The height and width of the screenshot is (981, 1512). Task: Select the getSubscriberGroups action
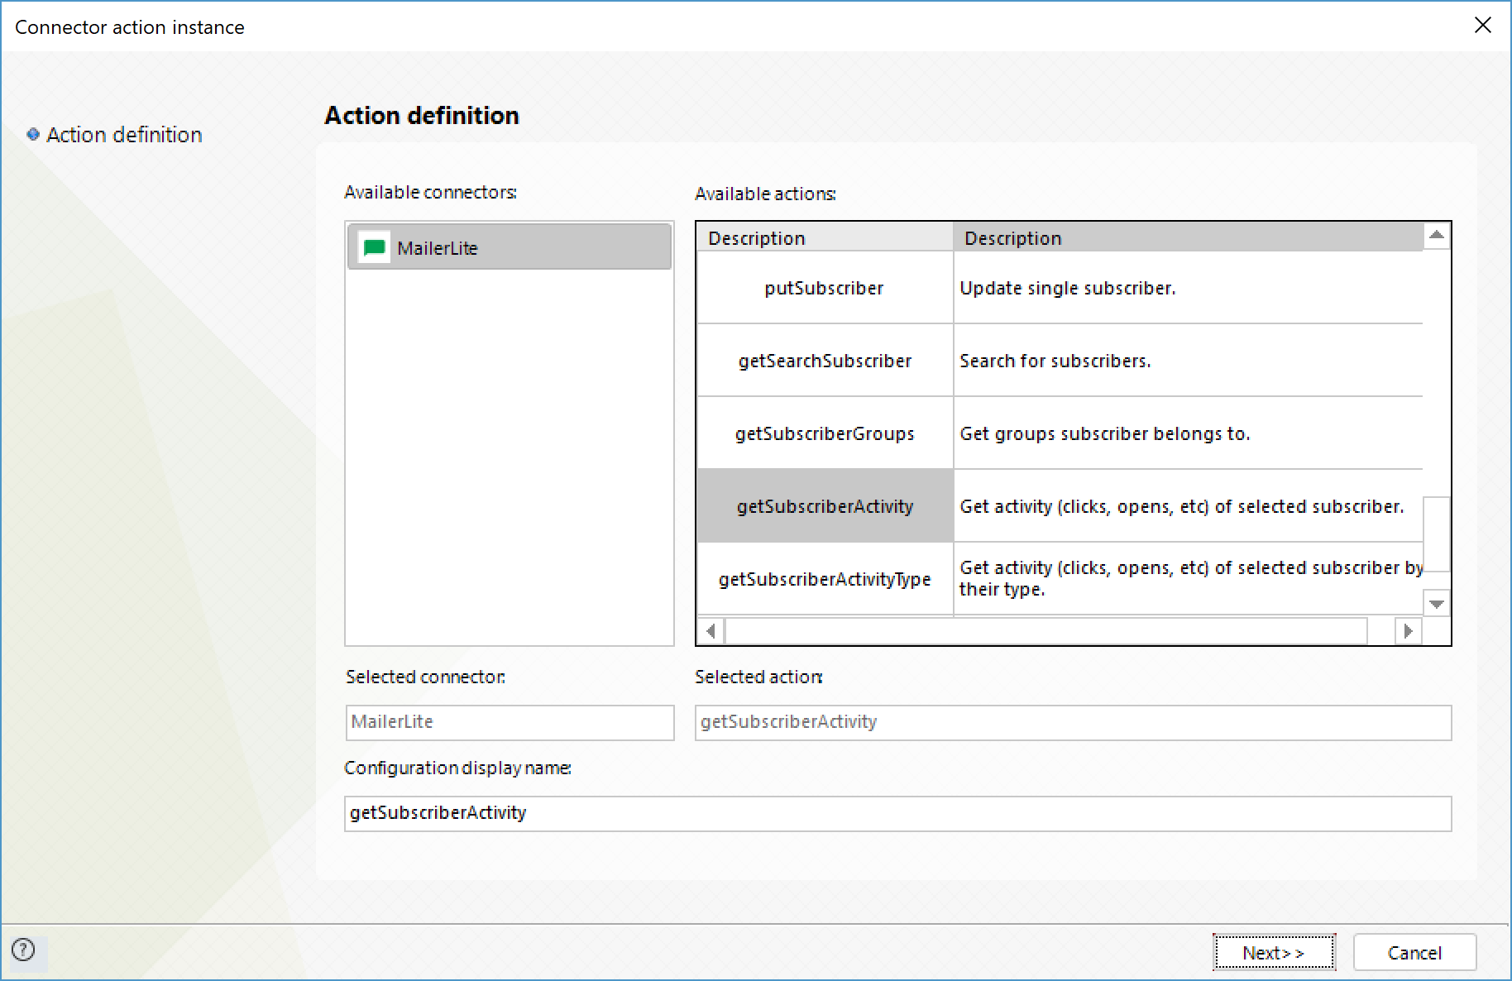click(x=825, y=433)
